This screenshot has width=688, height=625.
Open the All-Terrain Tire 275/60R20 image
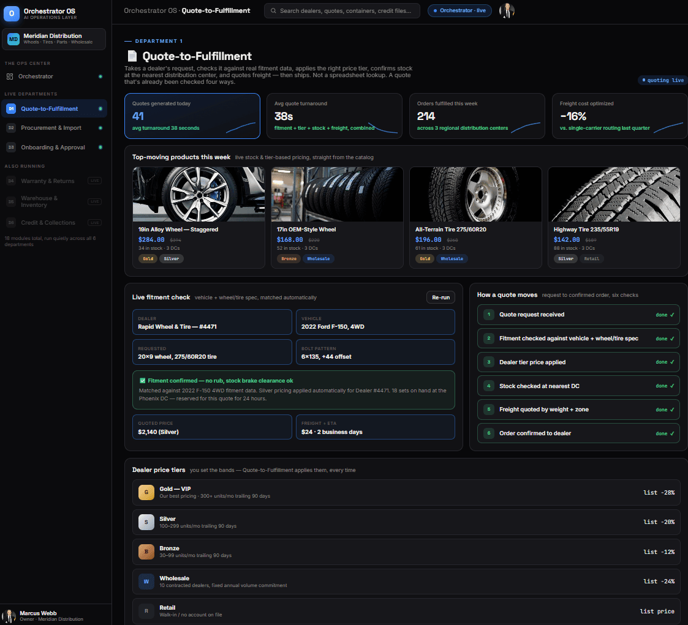(475, 194)
